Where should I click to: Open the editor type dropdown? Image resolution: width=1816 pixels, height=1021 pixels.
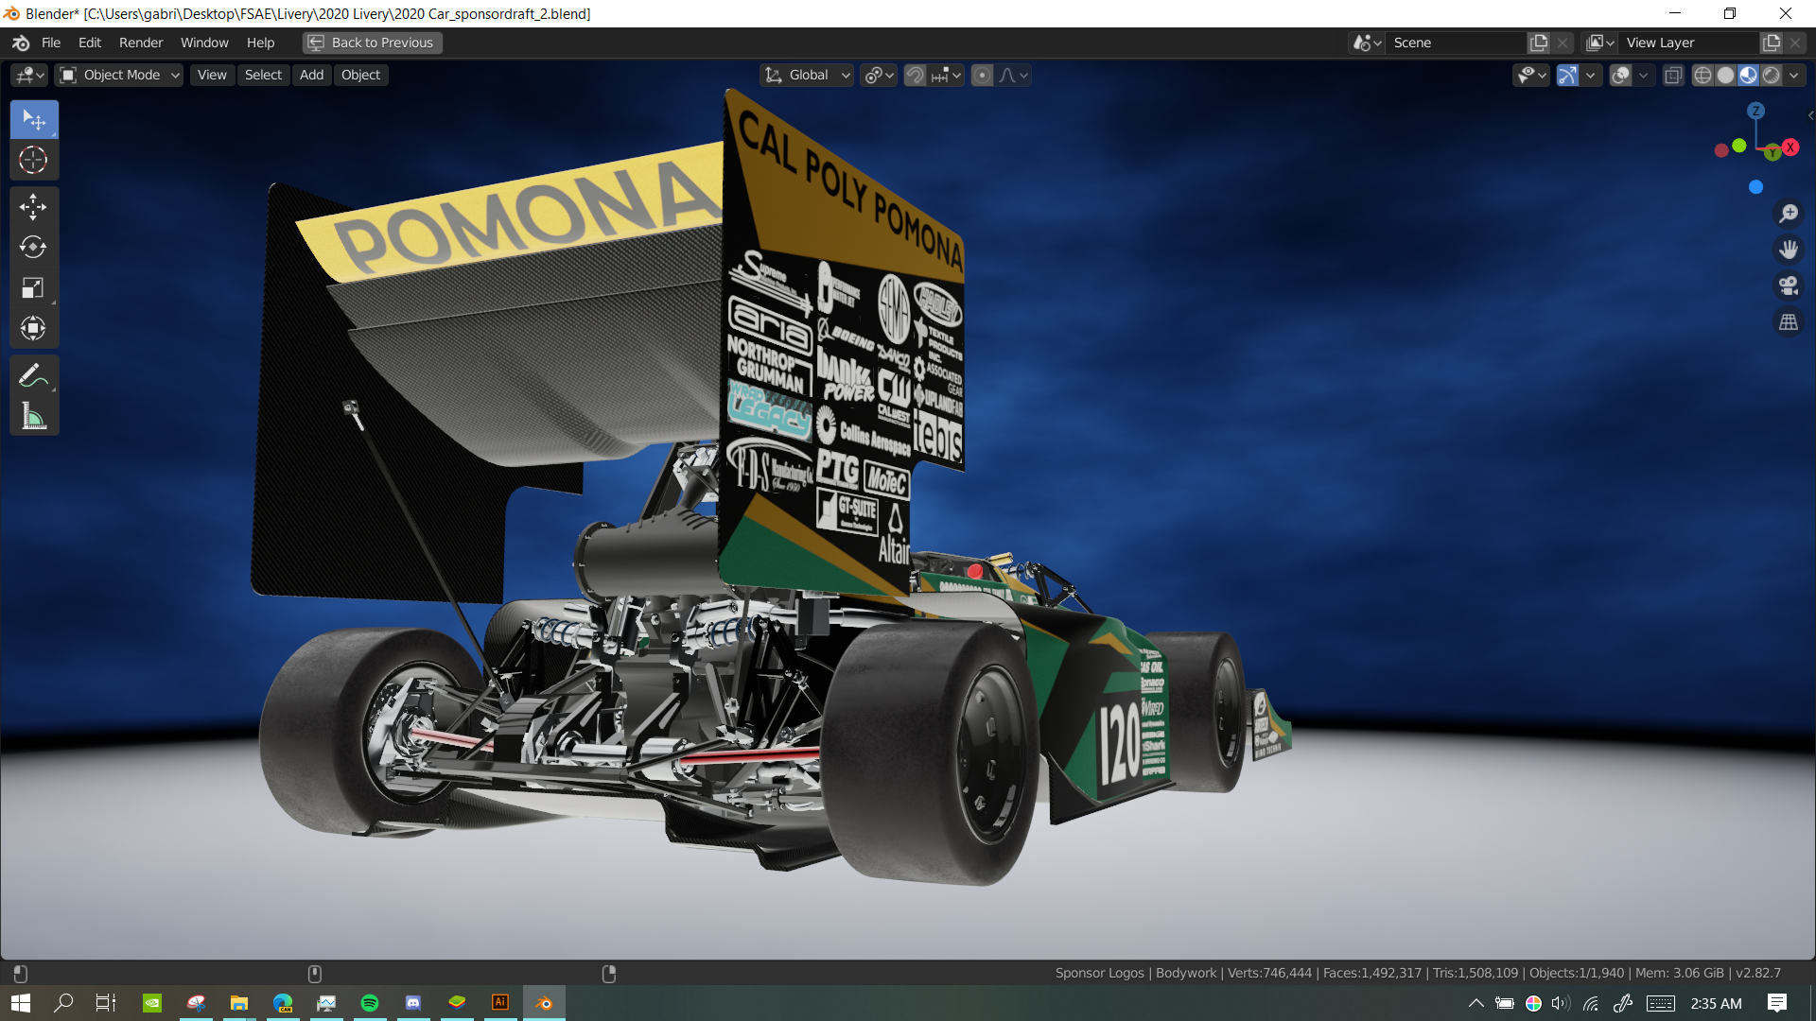(x=29, y=76)
